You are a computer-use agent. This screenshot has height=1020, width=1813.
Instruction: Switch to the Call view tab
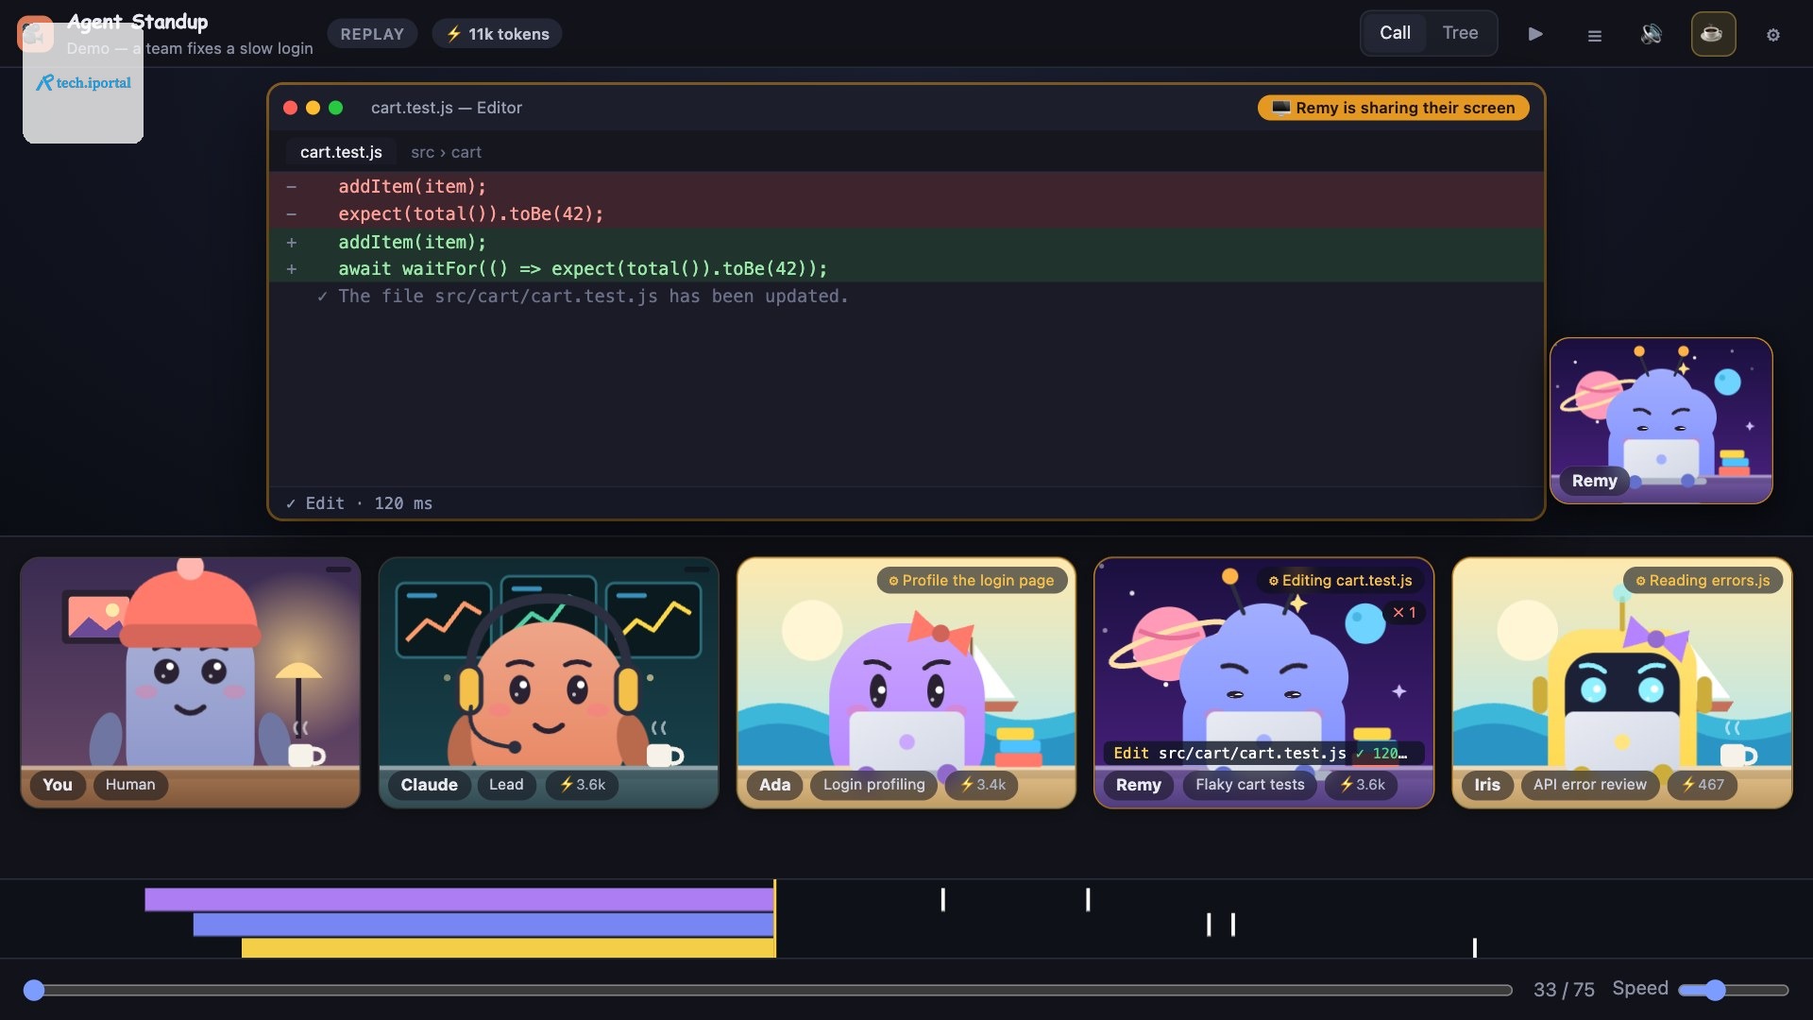[x=1395, y=33]
